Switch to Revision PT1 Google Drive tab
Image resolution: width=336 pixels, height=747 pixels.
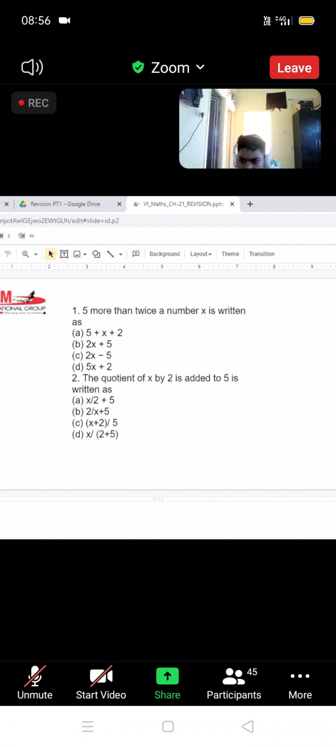65,204
